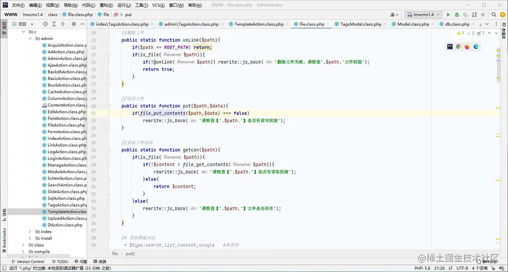Viewport: 508px width, 272px height.
Task: Open Search Everywhere magnifier icon
Action: pos(494,15)
